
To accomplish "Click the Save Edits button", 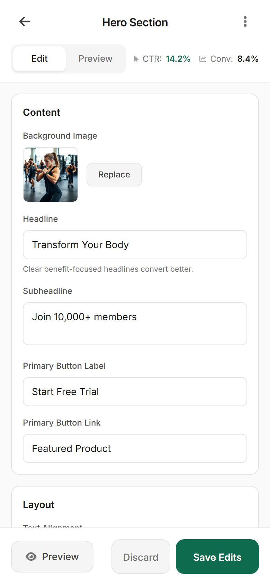I will (217, 557).
